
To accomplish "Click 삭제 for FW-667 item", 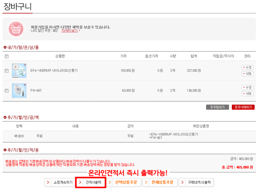I will pos(247,94).
